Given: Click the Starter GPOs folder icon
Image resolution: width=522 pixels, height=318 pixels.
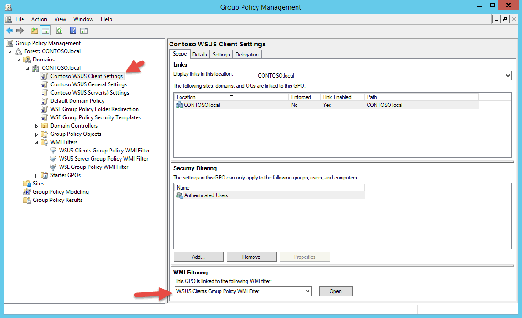Looking at the screenshot, I should (44, 175).
